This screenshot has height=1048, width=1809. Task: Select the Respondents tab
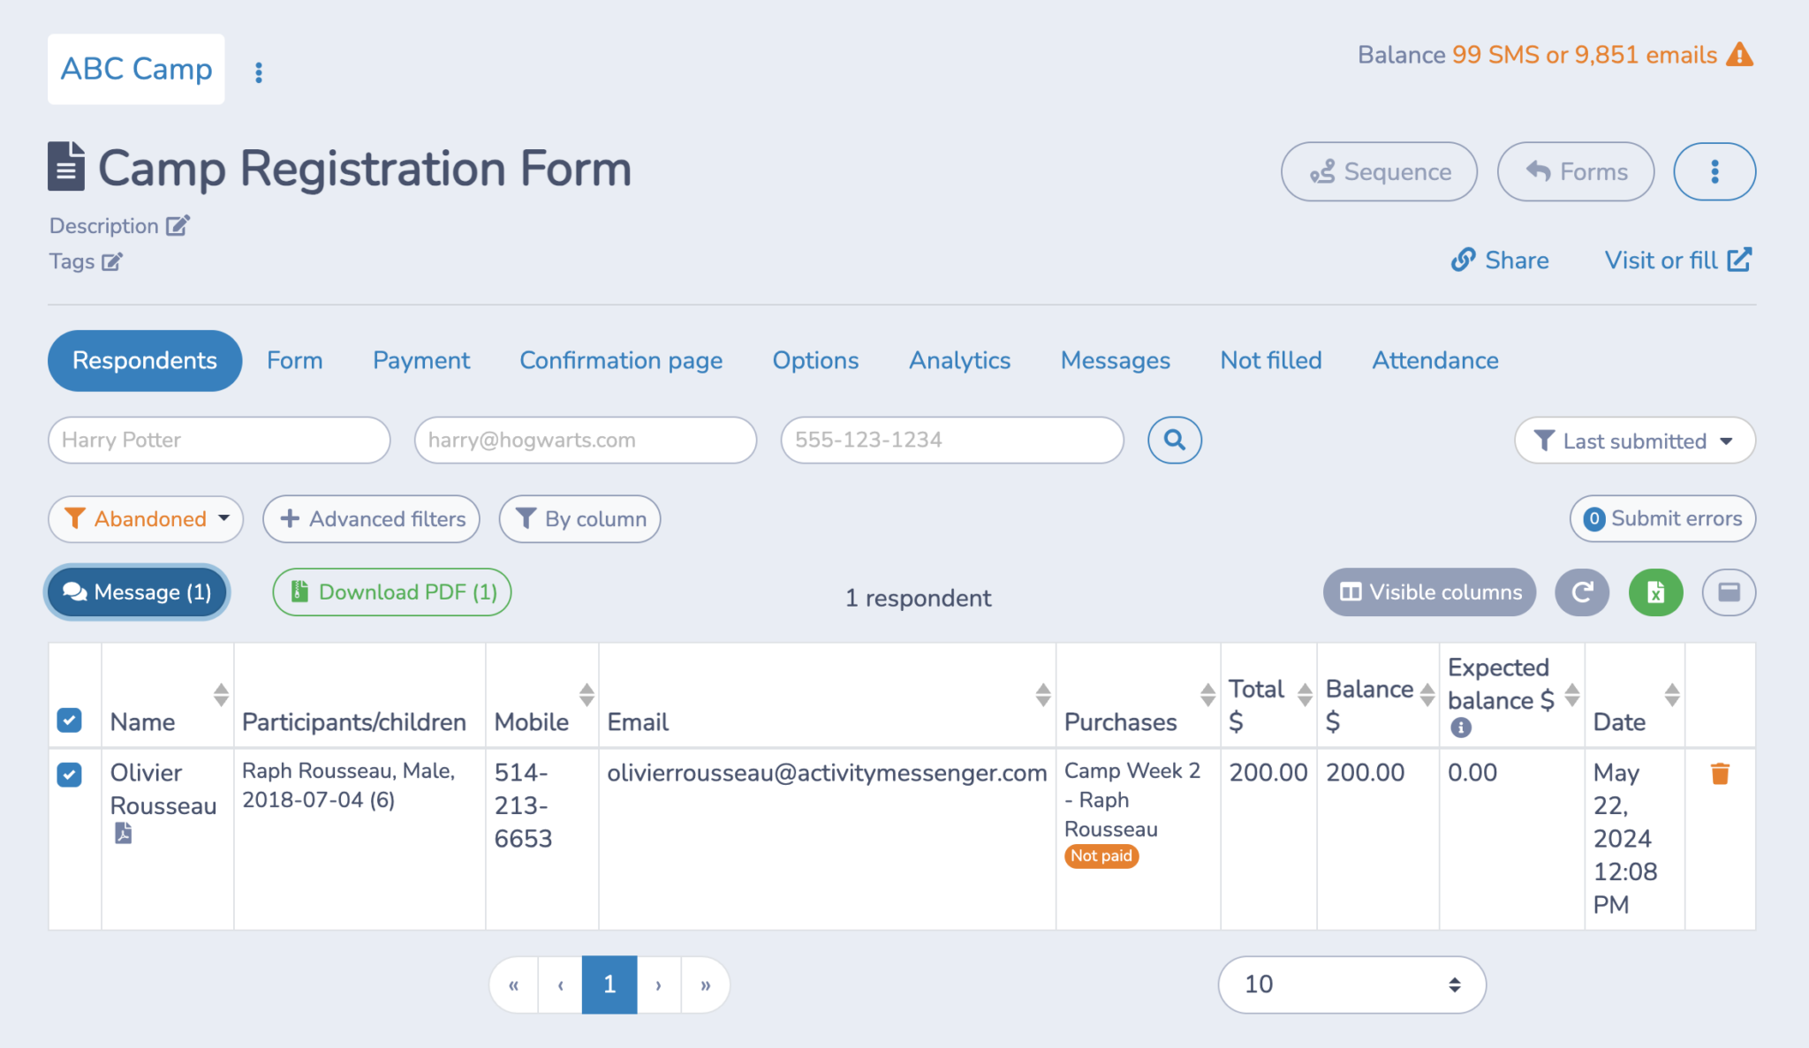tap(145, 360)
